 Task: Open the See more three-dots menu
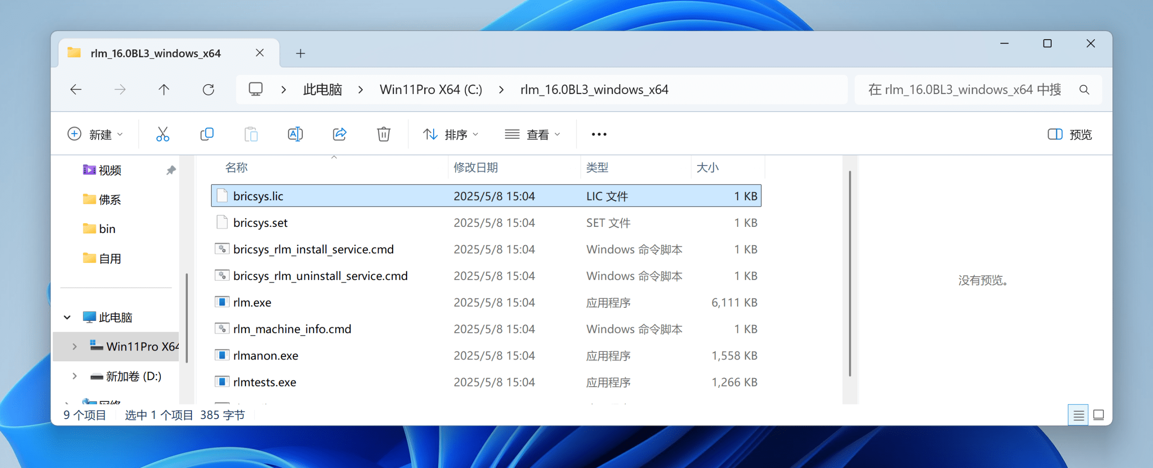[599, 134]
